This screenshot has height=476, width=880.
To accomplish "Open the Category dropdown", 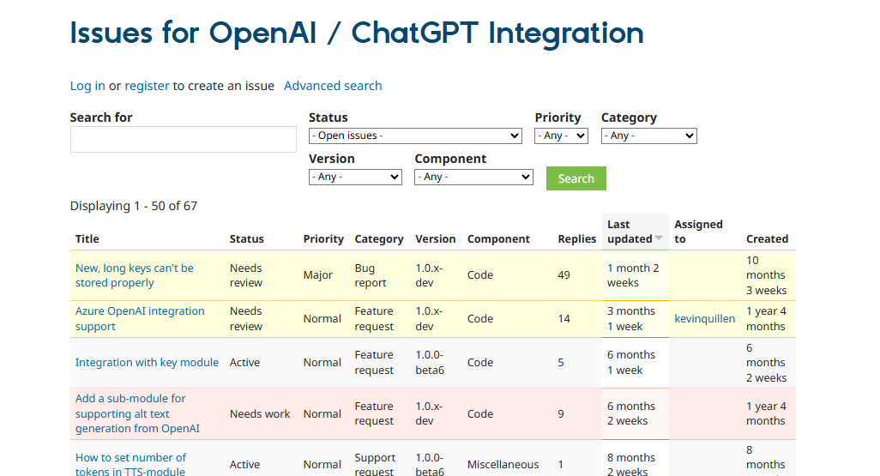I will tap(648, 136).
